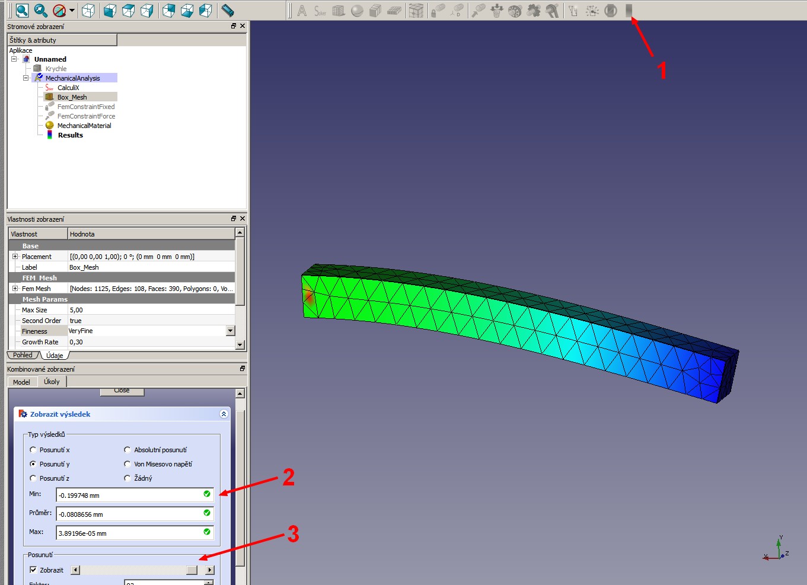Expand the Placement property row
The height and width of the screenshot is (585, 807).
15,257
